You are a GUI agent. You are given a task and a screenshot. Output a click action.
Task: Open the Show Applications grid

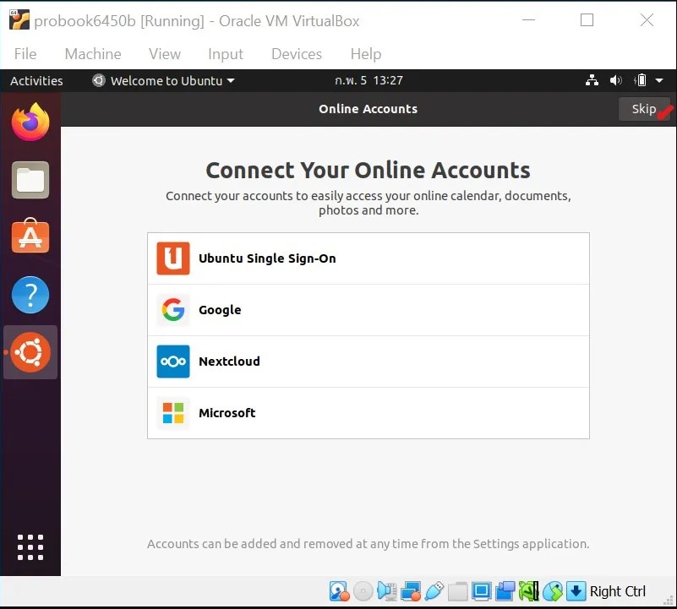coord(30,547)
